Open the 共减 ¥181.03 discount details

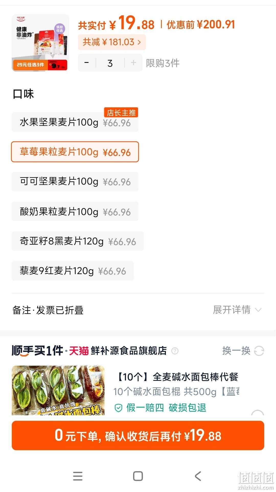[112, 42]
